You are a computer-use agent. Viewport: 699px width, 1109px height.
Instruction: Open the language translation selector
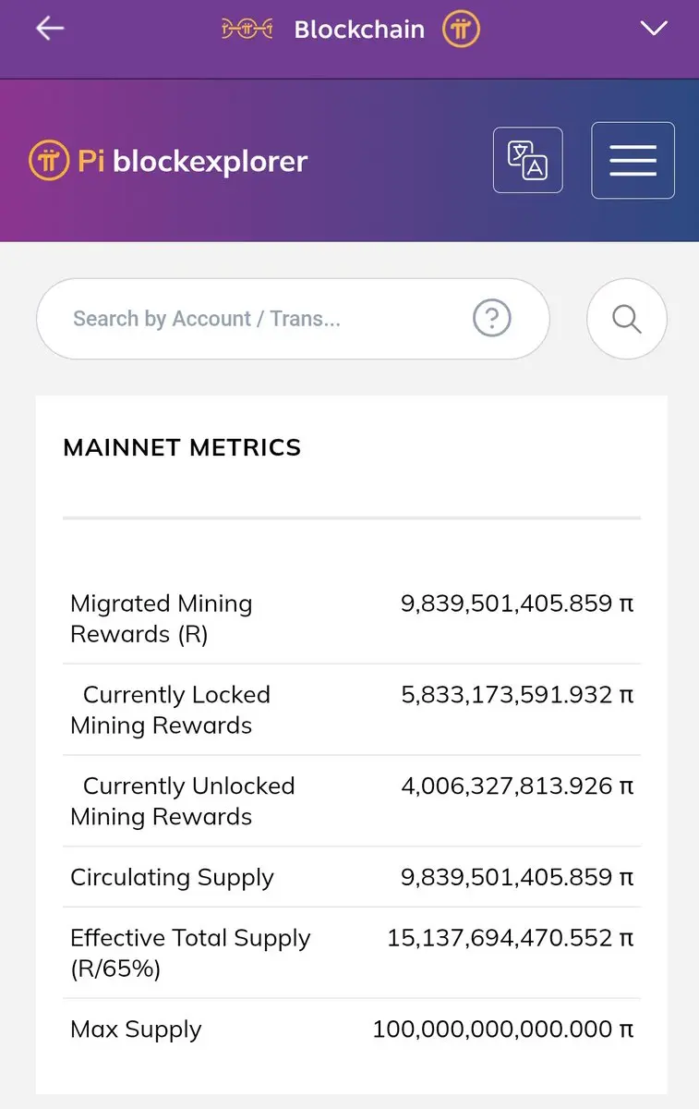coord(527,160)
